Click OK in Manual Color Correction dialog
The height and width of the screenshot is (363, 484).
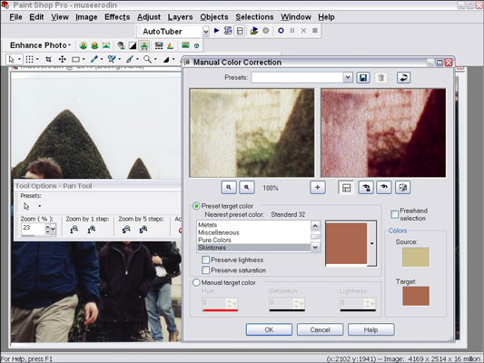pyautogui.click(x=269, y=329)
